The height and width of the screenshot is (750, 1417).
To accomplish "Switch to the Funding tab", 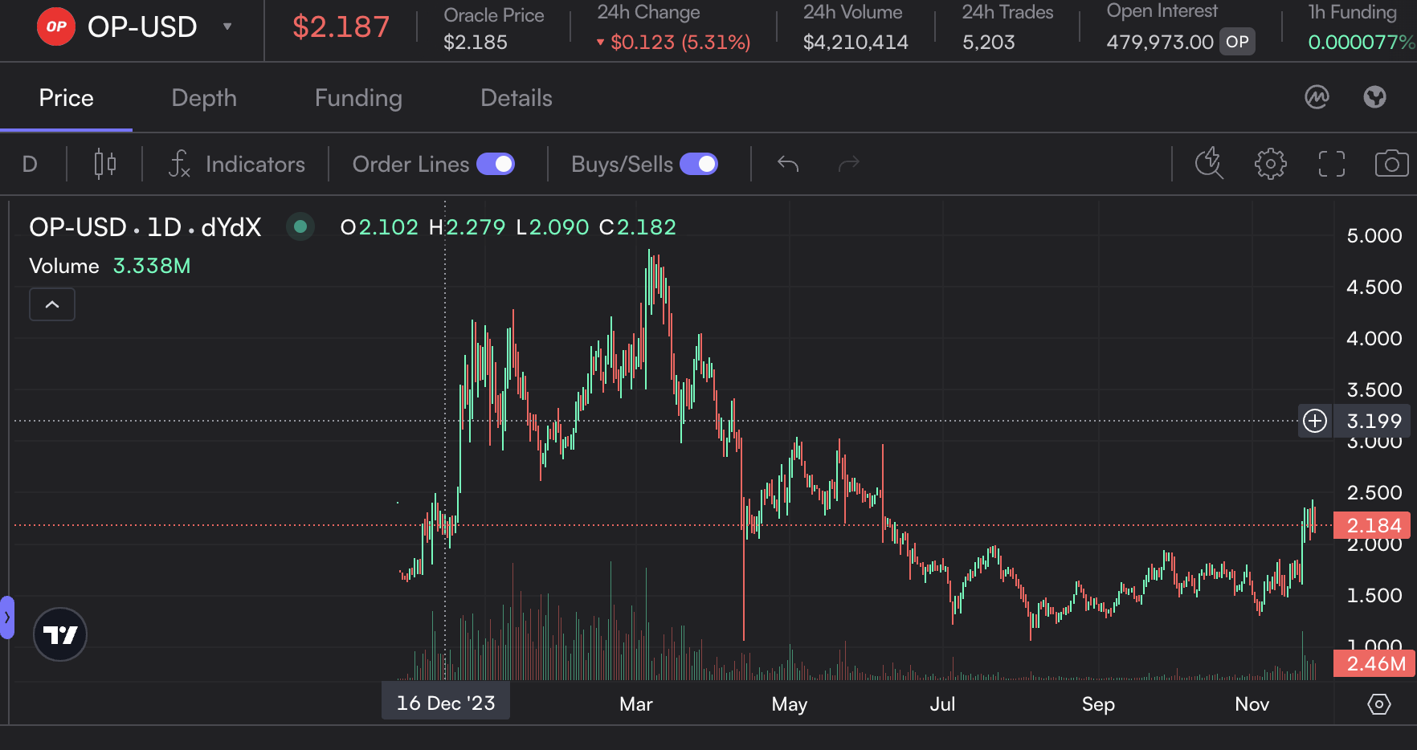I will [358, 98].
